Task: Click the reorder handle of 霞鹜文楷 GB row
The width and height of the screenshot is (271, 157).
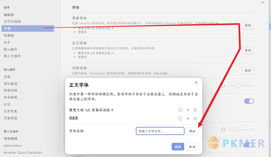Action: pyautogui.click(x=195, y=110)
